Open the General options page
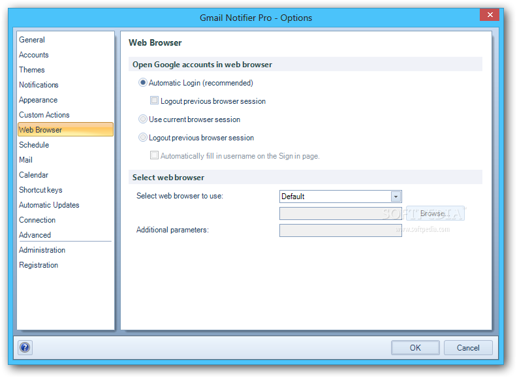 [x=31, y=40]
